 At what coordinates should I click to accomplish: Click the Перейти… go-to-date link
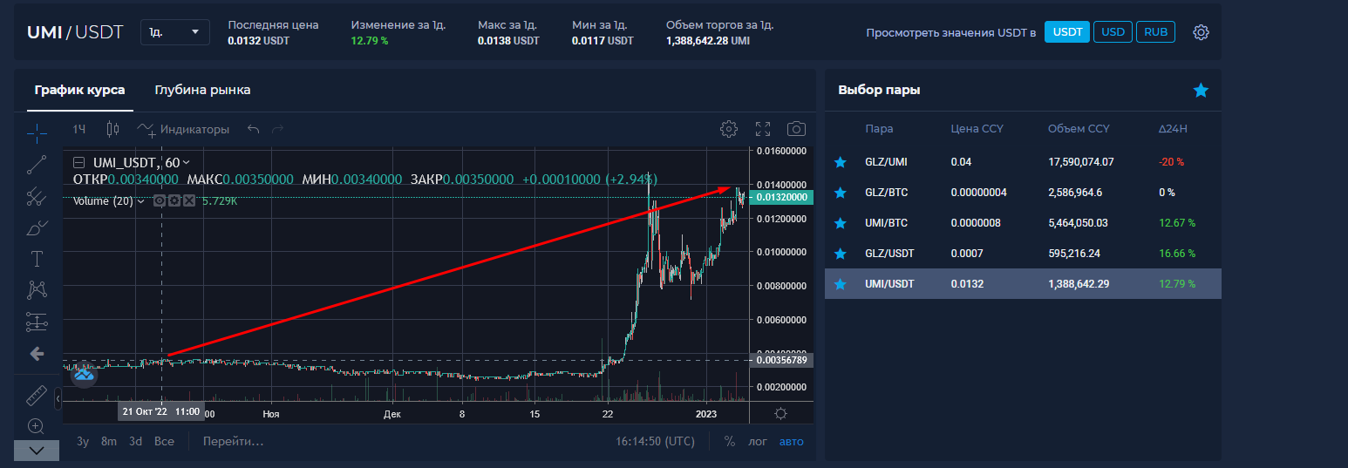pyautogui.click(x=233, y=441)
